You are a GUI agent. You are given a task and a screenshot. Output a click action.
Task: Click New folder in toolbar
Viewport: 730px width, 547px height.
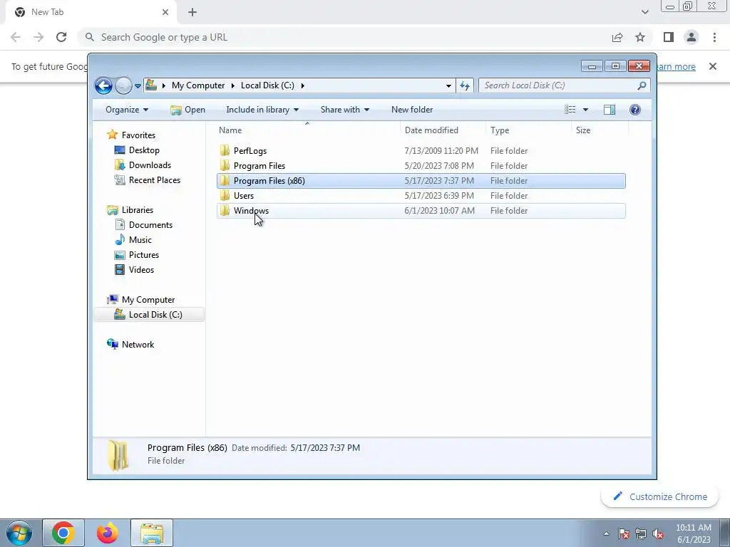tap(412, 110)
